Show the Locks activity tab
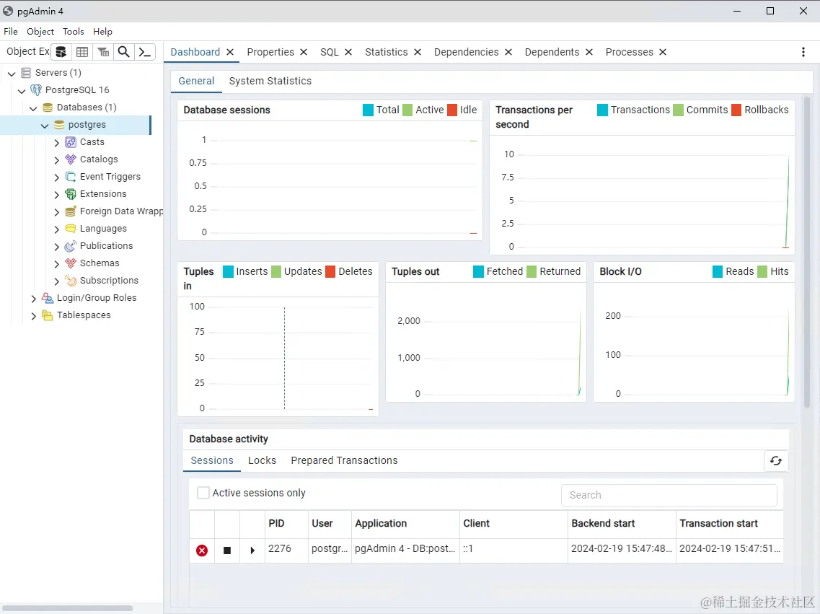Screen dimensions: 820x614 [x=262, y=460]
